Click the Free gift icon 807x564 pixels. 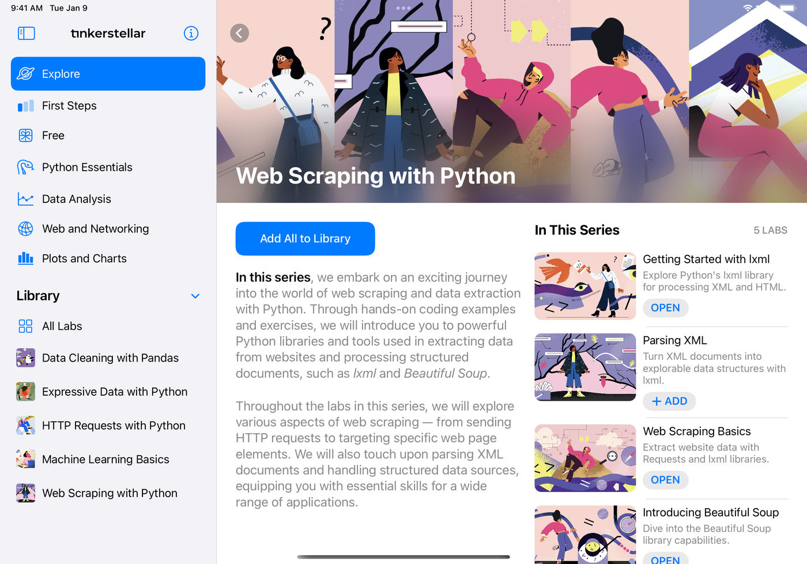point(25,136)
